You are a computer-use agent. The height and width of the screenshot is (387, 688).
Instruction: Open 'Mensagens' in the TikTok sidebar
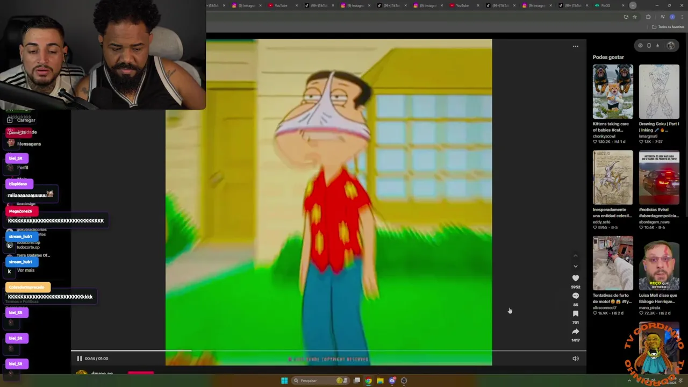pyautogui.click(x=29, y=144)
